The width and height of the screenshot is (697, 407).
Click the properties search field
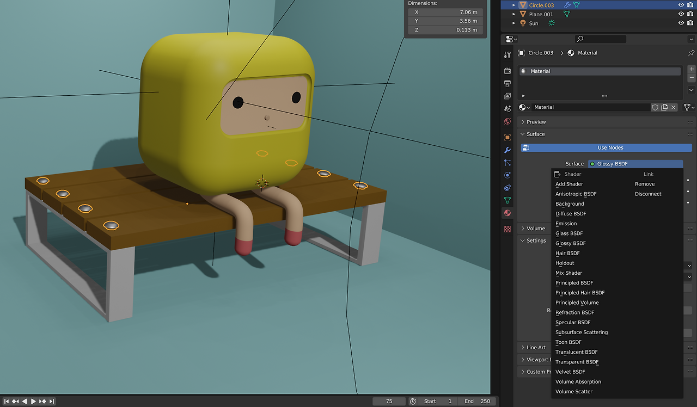[601, 39]
